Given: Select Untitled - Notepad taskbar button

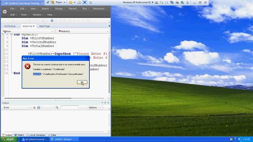Looking at the screenshot, I should click(x=64, y=139).
